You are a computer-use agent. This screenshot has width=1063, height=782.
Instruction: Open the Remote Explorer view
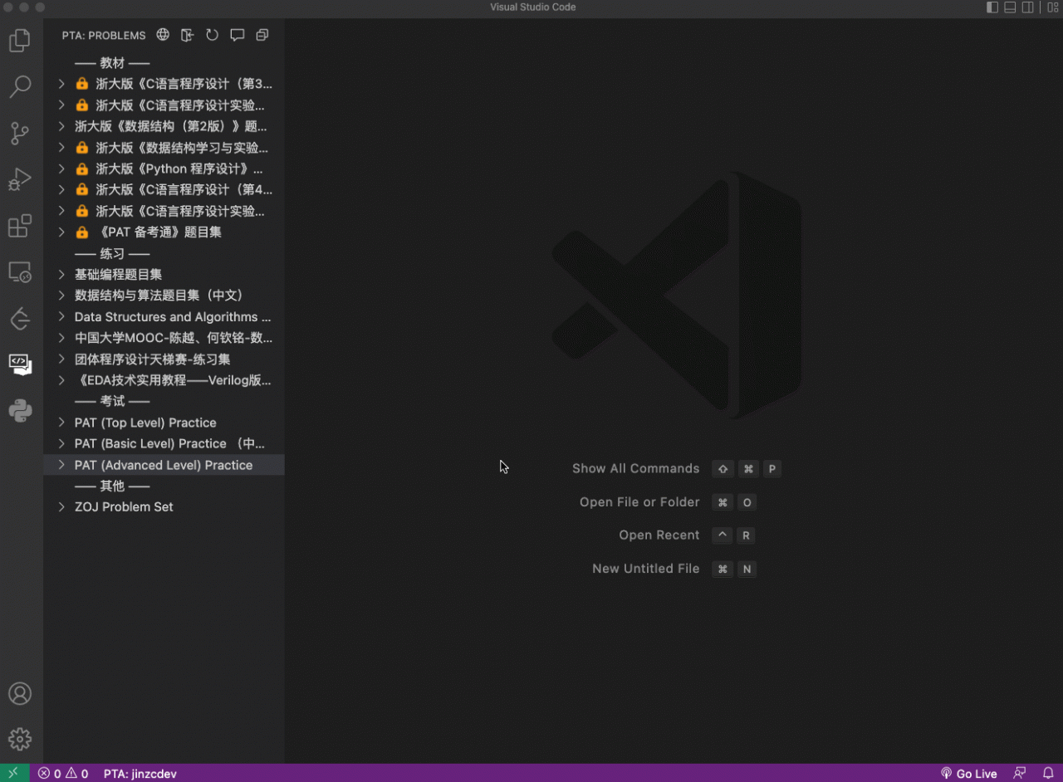(x=20, y=271)
